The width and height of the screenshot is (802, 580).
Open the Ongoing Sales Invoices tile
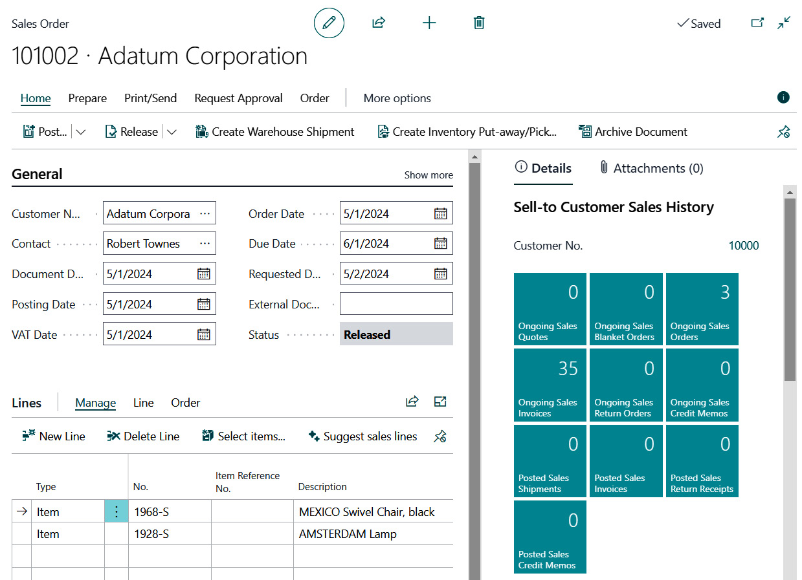(x=550, y=385)
